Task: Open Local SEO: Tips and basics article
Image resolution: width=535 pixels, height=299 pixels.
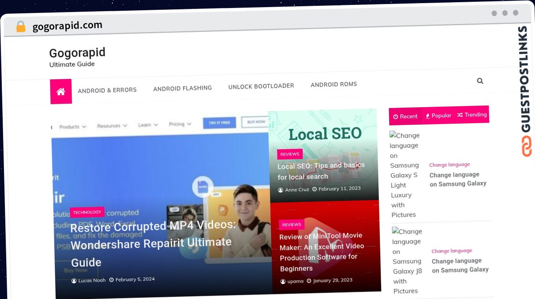Action: point(321,171)
